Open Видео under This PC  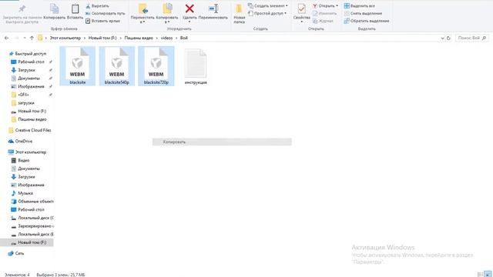[23, 160]
